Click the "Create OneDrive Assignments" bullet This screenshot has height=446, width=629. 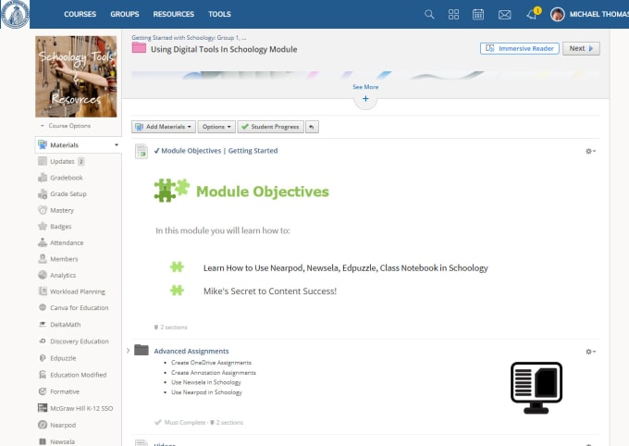coord(211,363)
